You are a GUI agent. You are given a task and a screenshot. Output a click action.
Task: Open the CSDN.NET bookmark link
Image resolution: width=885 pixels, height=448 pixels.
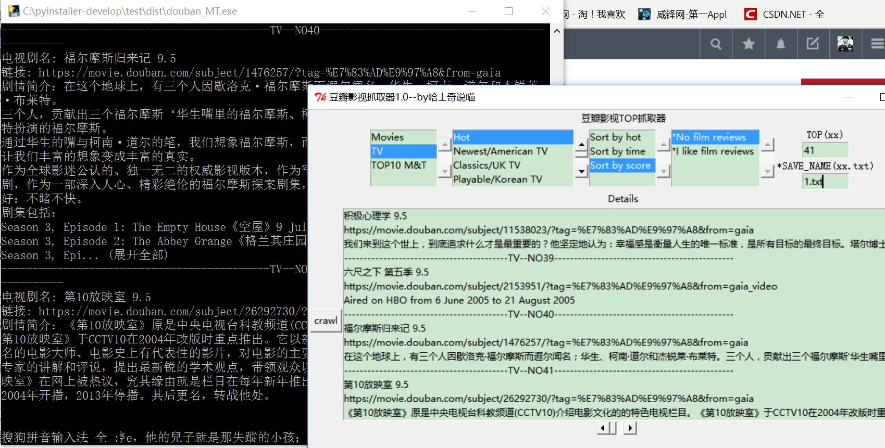coord(793,15)
